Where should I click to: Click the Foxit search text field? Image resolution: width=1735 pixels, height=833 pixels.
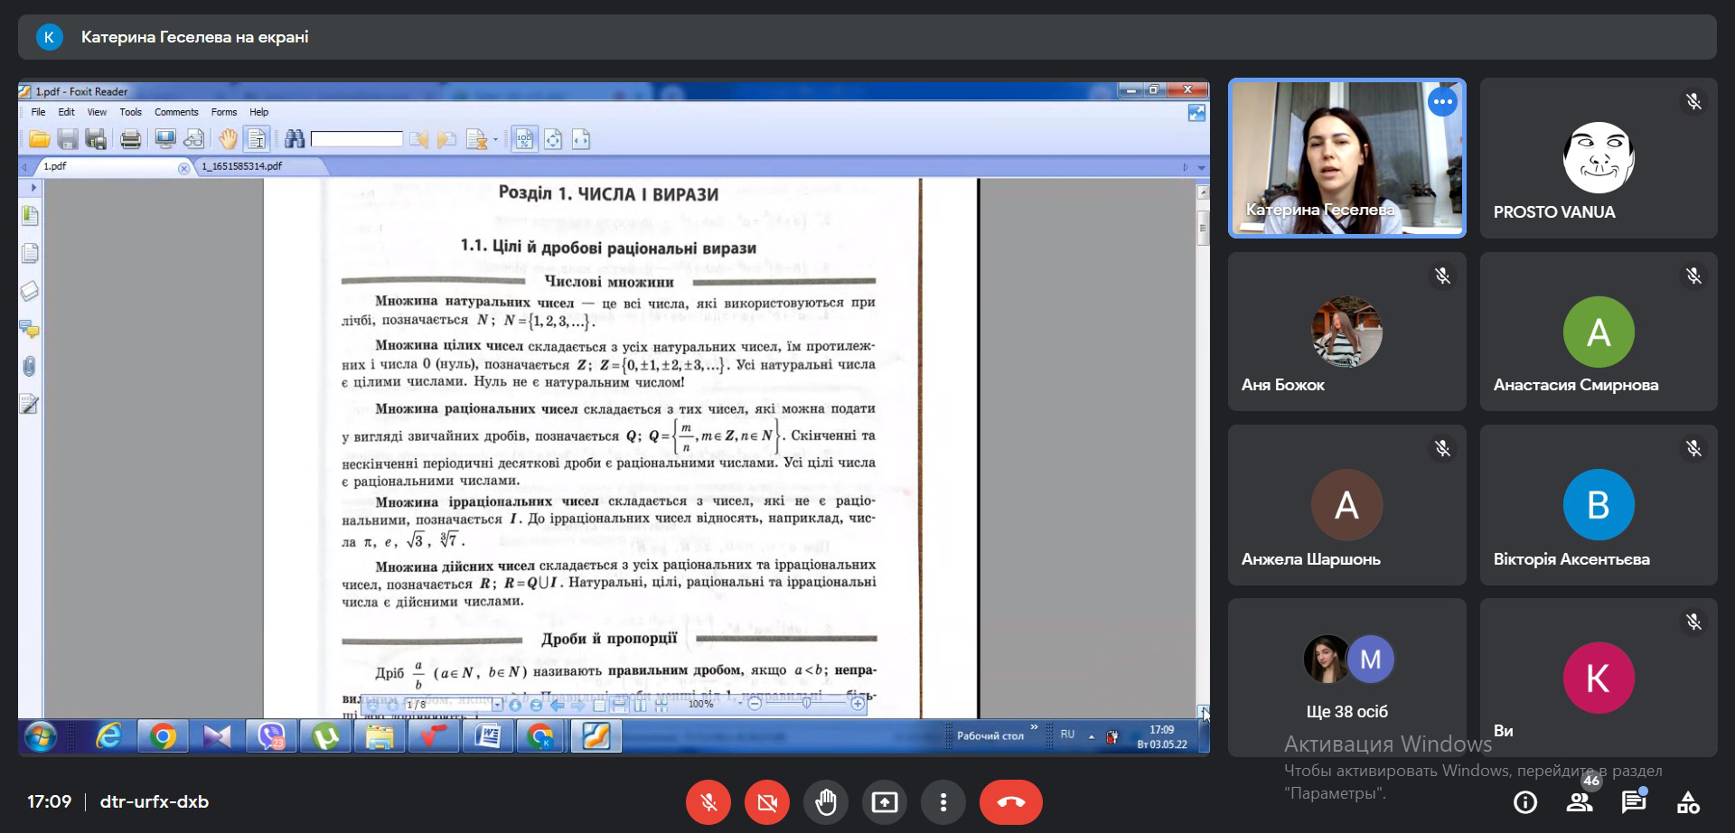(x=357, y=139)
